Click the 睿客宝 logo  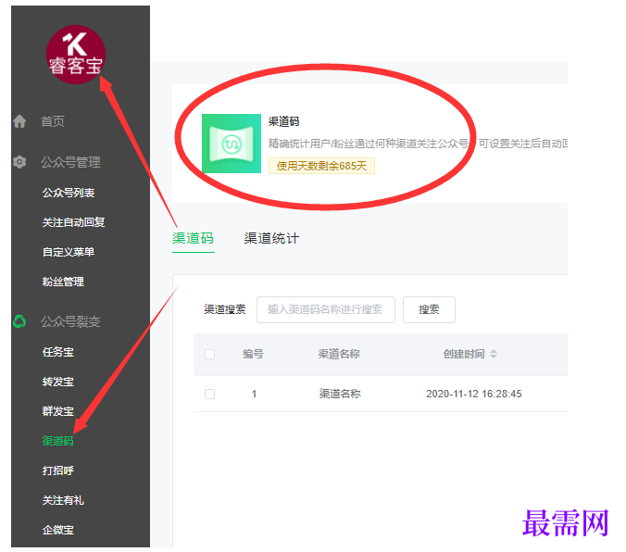[x=76, y=55]
